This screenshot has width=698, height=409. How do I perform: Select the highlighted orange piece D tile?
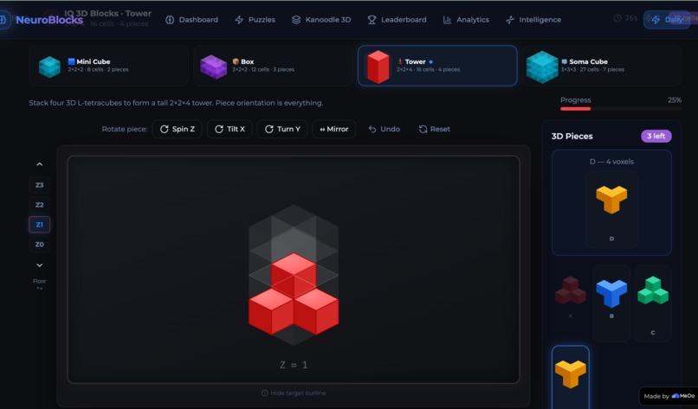pyautogui.click(x=570, y=377)
